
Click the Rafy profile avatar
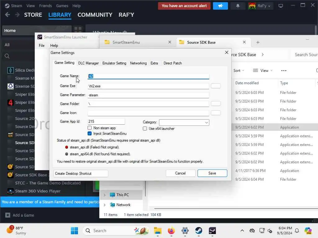tap(252, 6)
